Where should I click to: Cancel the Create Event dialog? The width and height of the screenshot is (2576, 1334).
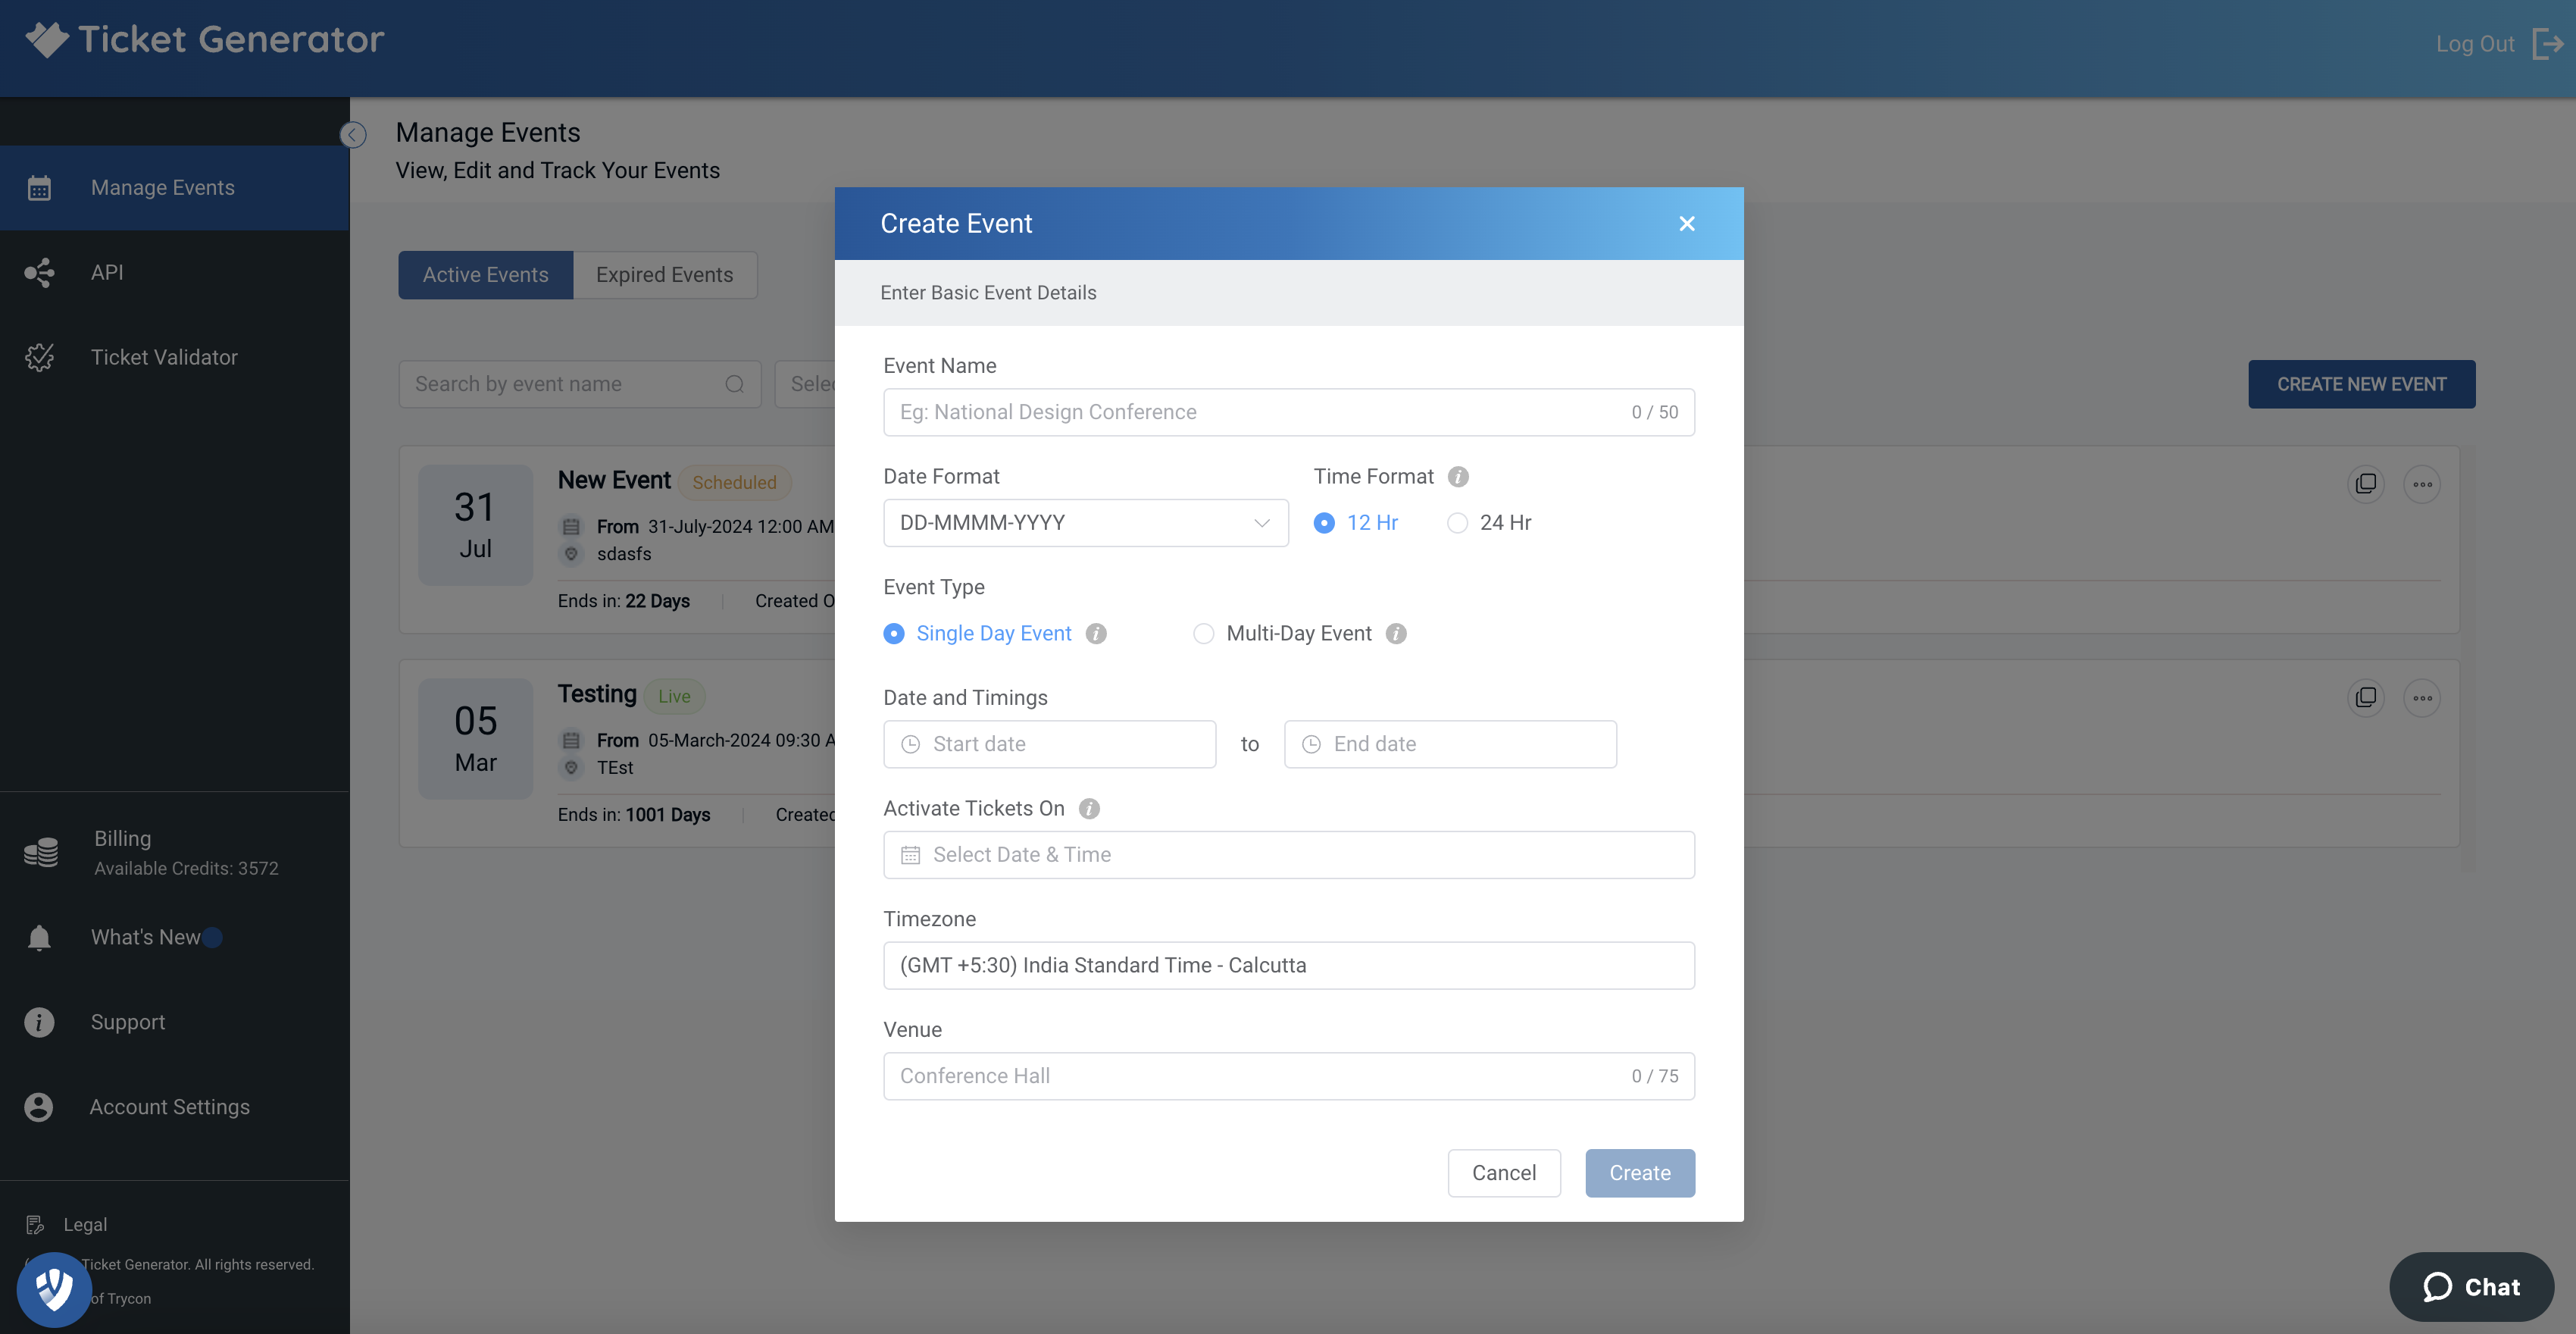1504,1172
